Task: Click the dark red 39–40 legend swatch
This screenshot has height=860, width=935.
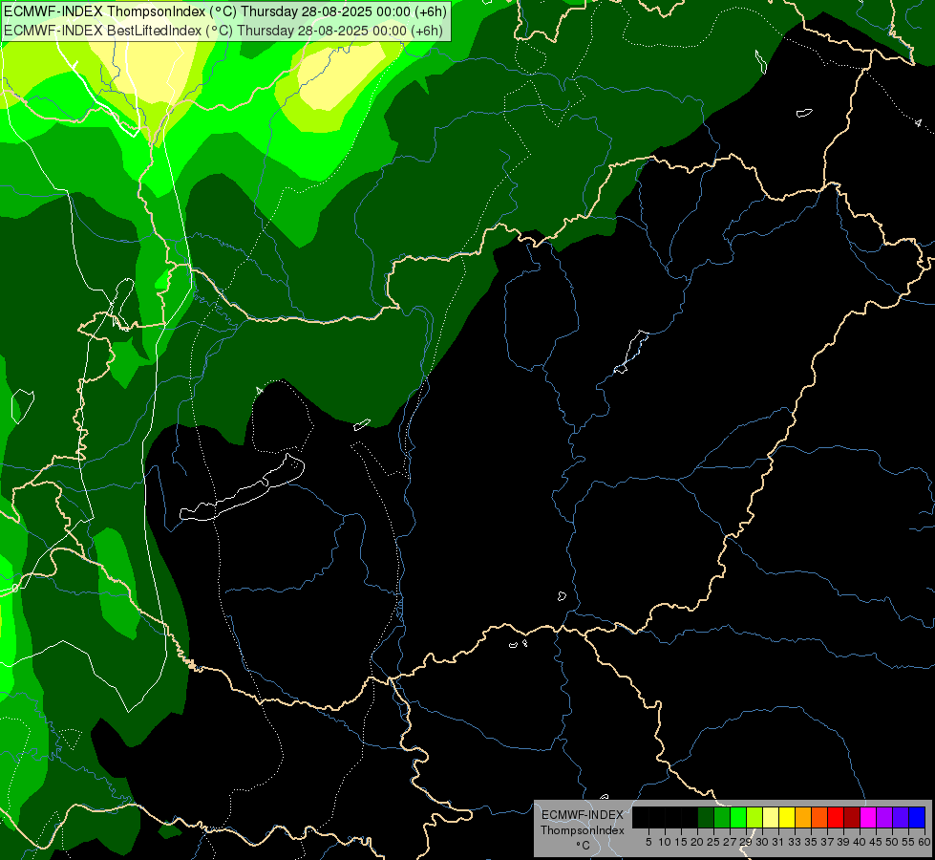Action: click(852, 817)
